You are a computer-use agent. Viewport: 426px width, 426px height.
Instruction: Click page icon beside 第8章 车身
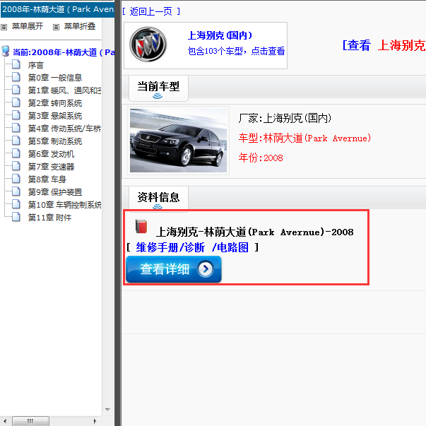pos(16,179)
